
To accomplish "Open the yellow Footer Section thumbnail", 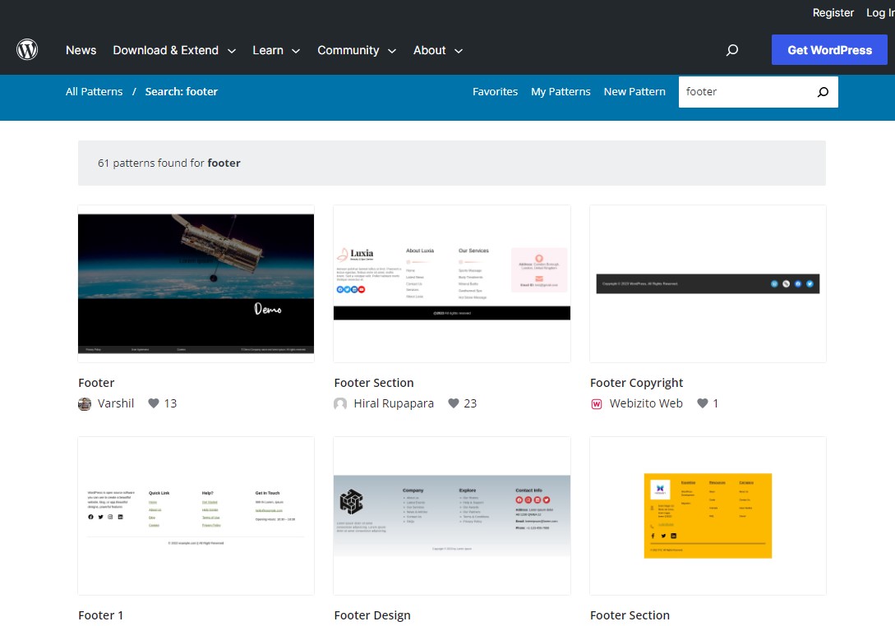I will tap(708, 515).
